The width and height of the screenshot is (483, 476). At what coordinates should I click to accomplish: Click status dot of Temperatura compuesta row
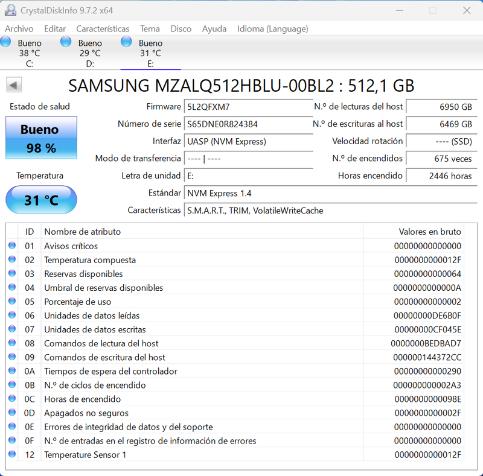point(12,259)
